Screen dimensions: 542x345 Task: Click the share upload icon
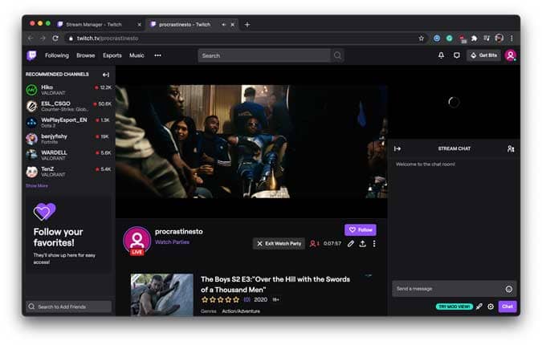[x=362, y=243]
